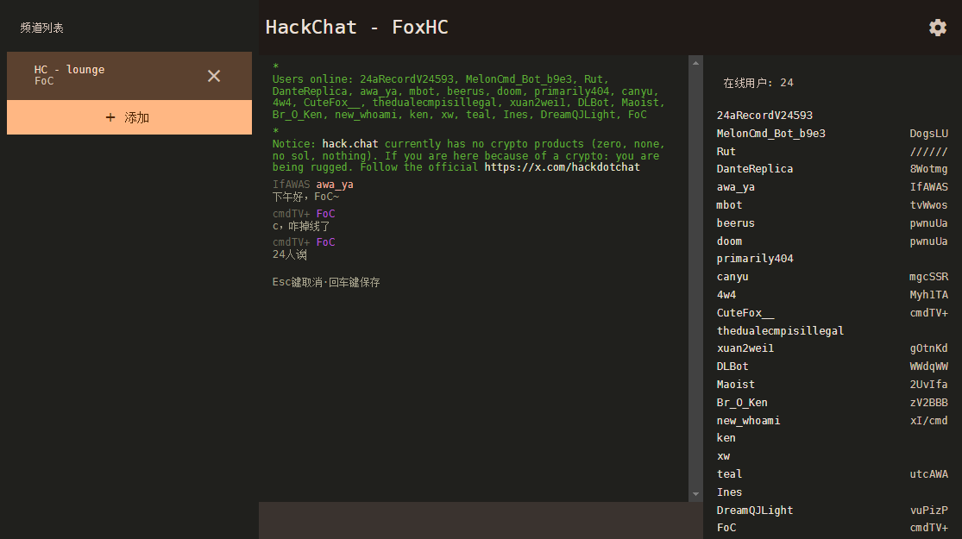
Task: Select user FoC in online list
Action: pyautogui.click(x=726, y=527)
